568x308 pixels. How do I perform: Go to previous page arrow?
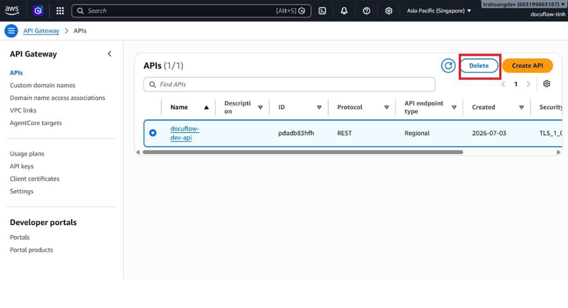tap(503, 85)
